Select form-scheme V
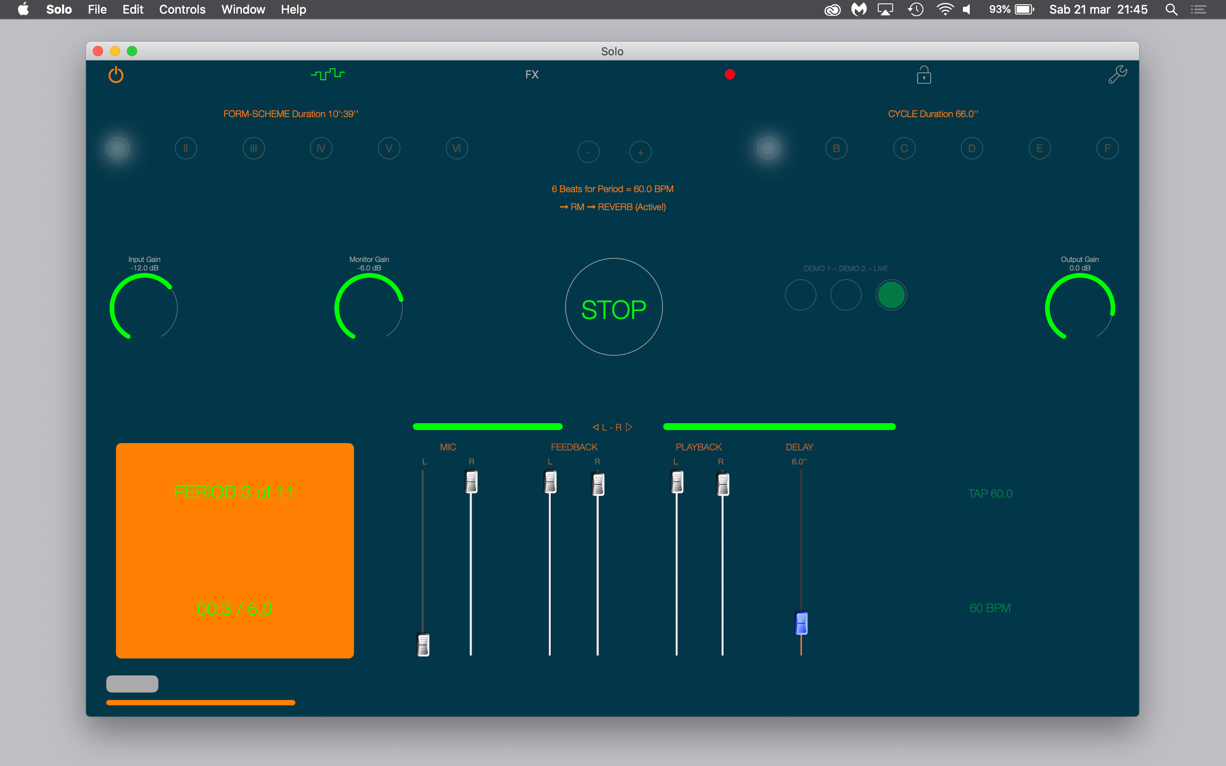 coord(389,149)
